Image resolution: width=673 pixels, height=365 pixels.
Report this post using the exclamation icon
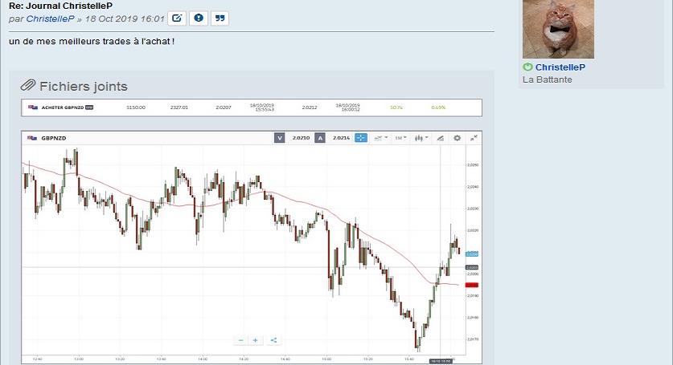click(x=199, y=18)
